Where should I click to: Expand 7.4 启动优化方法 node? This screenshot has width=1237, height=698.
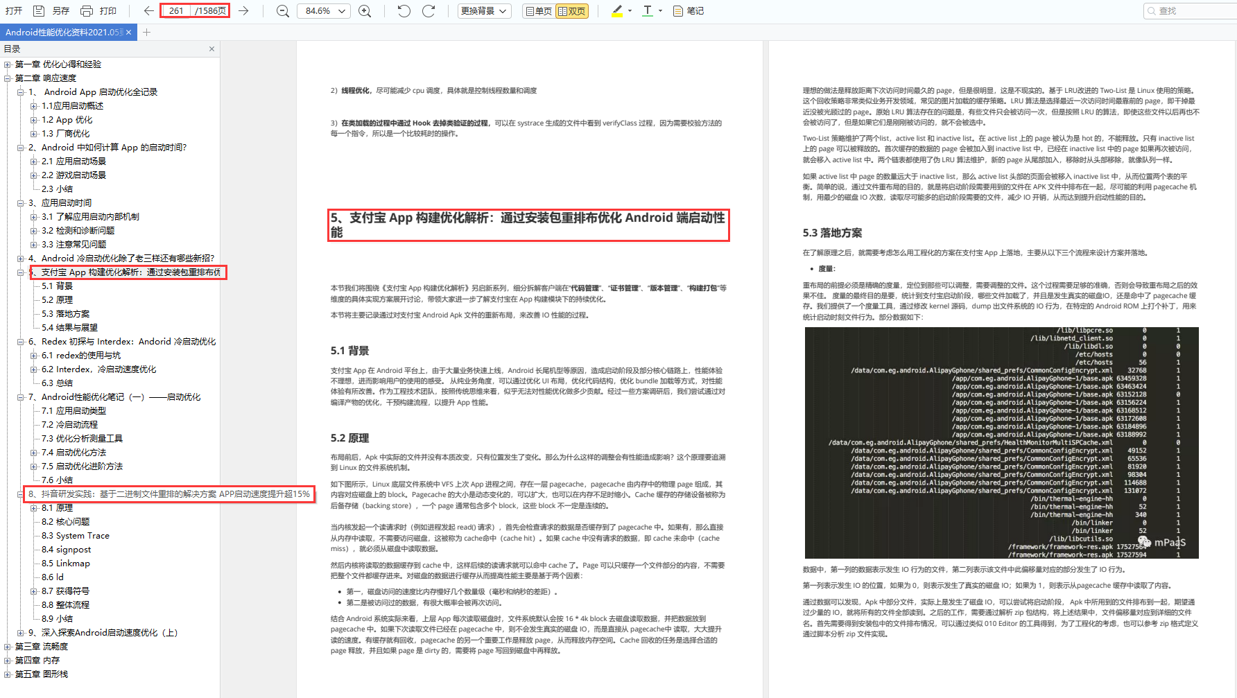33,453
